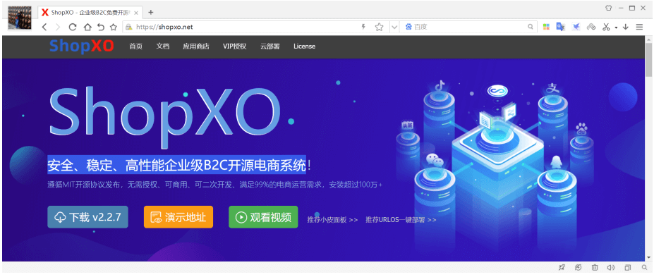Follow the 推荐小皮面板 >> link

click(332, 220)
